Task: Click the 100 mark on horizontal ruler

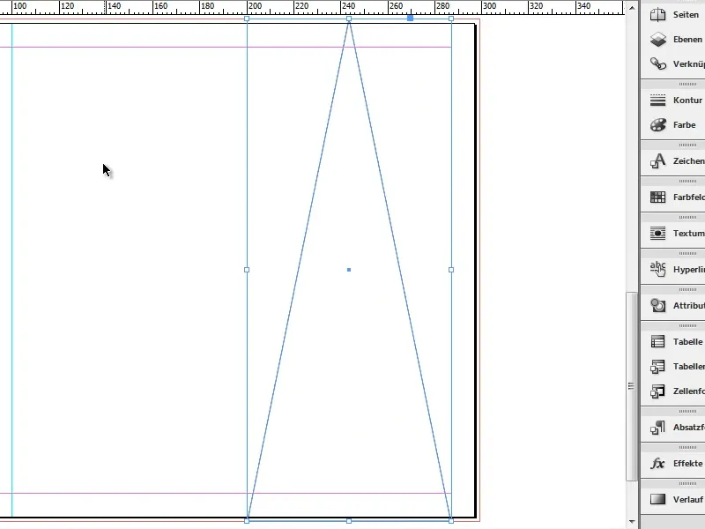Action: [19, 6]
